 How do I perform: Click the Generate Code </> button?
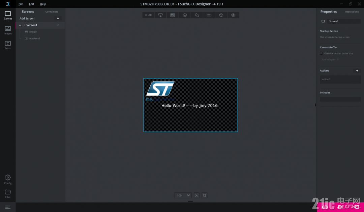click(x=325, y=207)
